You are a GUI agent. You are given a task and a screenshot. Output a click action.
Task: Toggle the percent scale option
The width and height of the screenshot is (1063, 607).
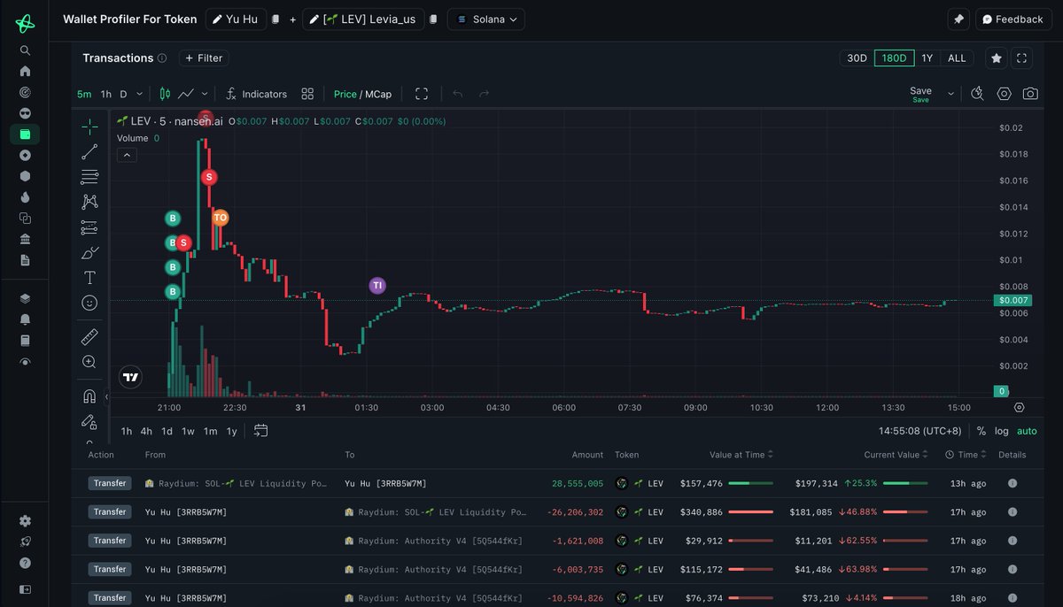[x=981, y=431]
